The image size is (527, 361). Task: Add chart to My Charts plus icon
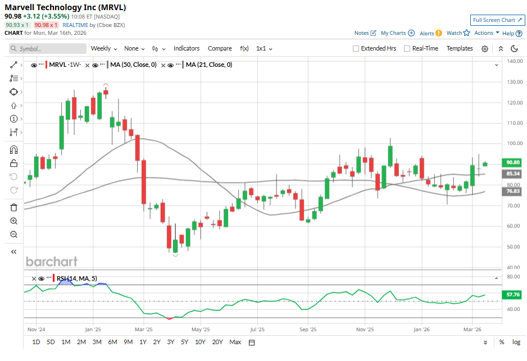pyautogui.click(x=411, y=33)
